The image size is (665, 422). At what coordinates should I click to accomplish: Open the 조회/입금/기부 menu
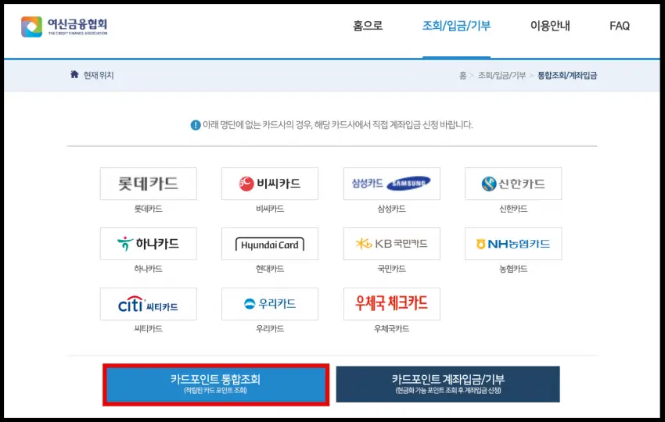tap(456, 26)
